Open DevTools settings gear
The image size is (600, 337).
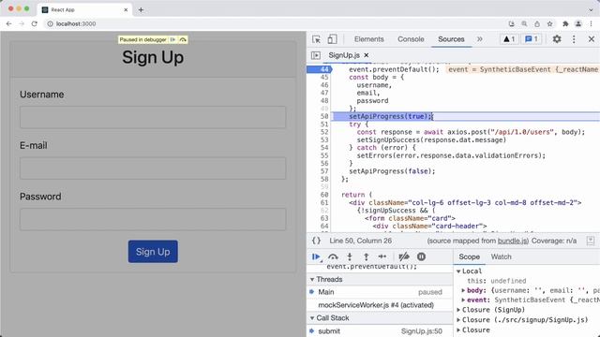557,39
